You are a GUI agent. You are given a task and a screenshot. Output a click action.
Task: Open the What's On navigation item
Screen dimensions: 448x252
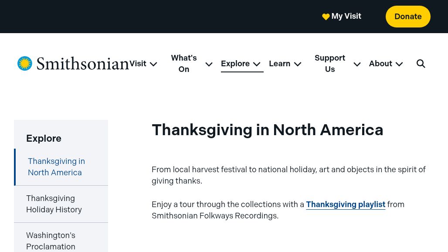pyautogui.click(x=184, y=63)
